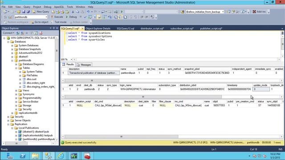This screenshot has width=285, height=160.
Task: Open PowerShell from the taskbar
Action: click(x=23, y=156)
